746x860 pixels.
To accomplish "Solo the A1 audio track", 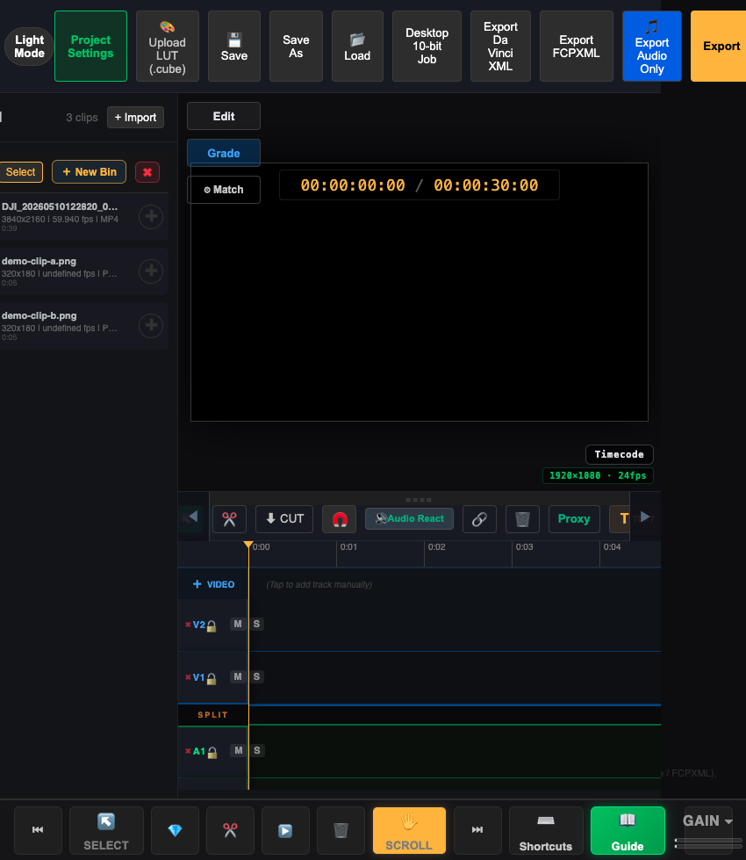I will pos(257,751).
